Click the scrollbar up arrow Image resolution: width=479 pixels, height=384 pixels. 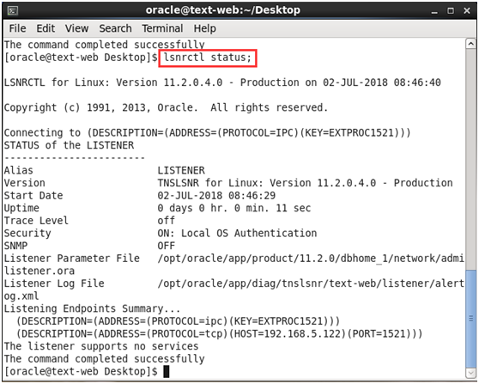470,44
